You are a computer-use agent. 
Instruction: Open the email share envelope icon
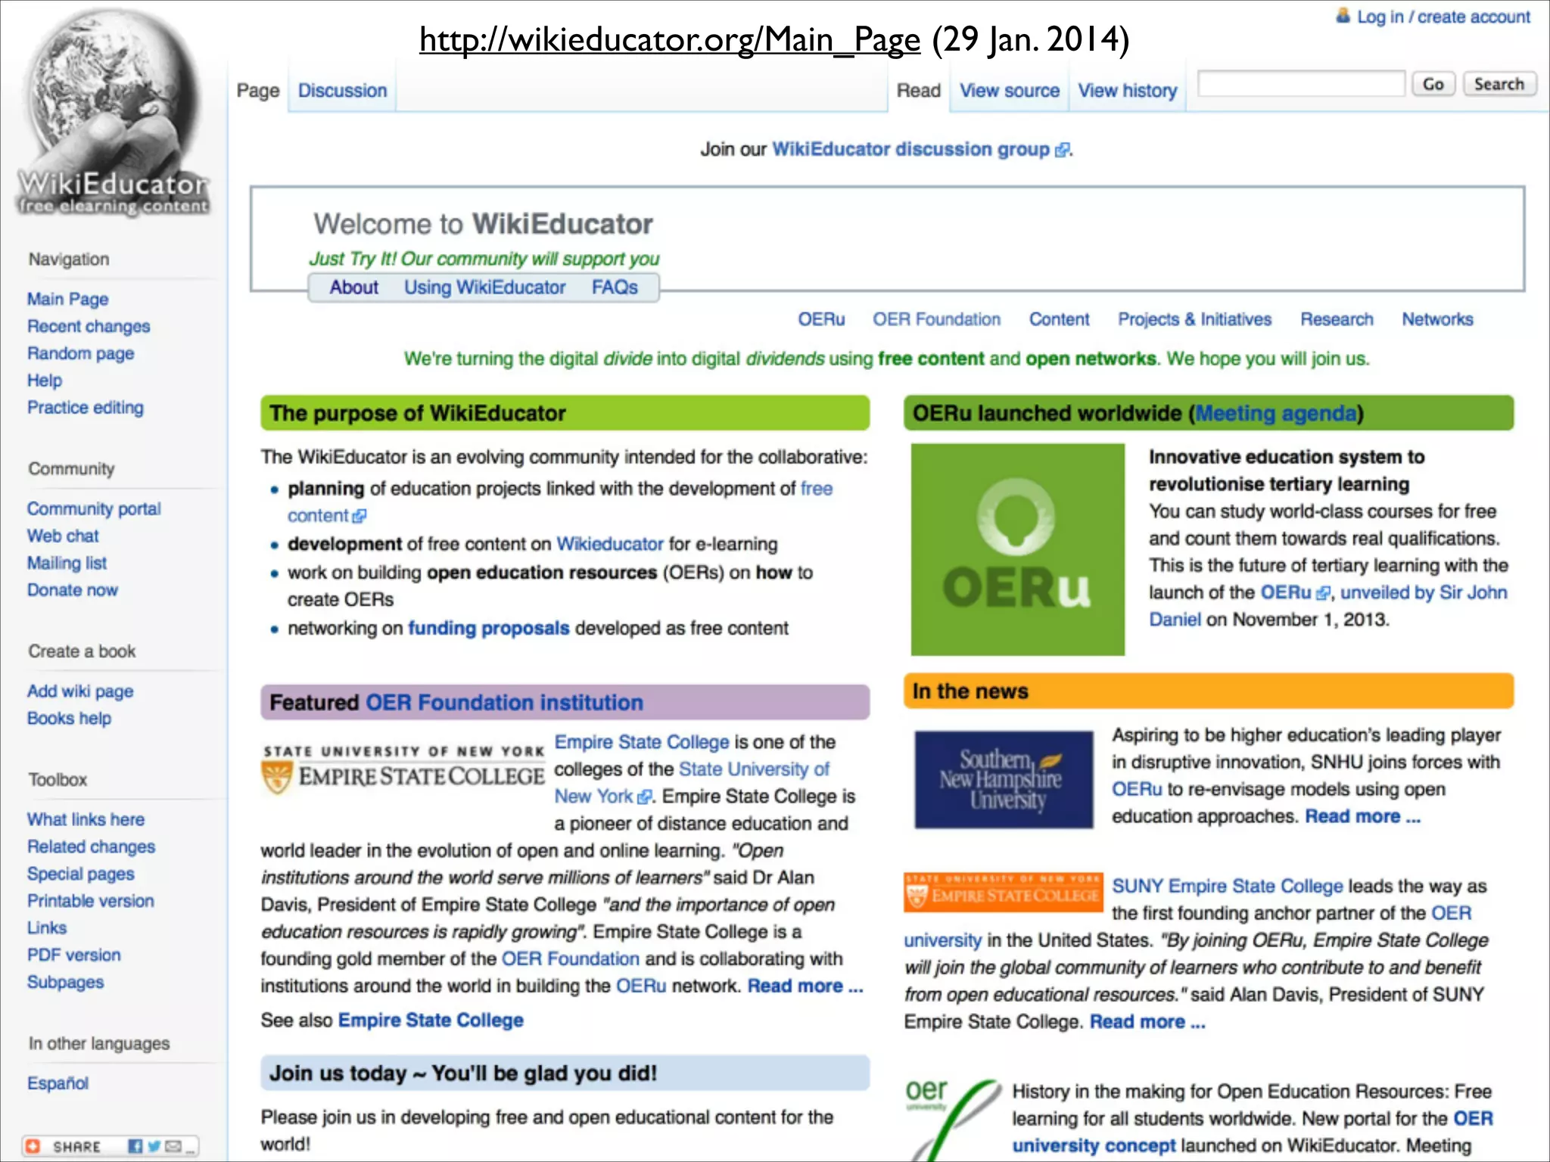pyautogui.click(x=173, y=1146)
